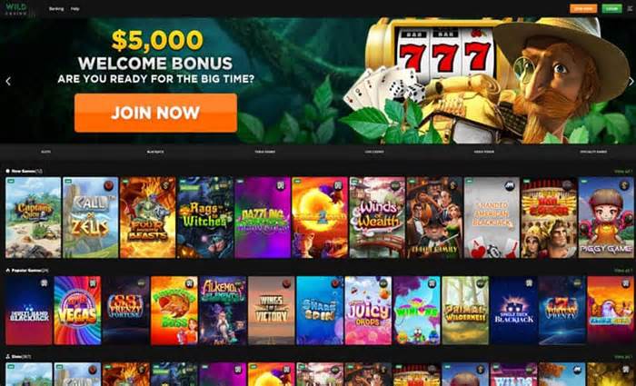Open the Juicy Drops game thumbnail
Viewport: 636px width, 386px height.
[368, 311]
